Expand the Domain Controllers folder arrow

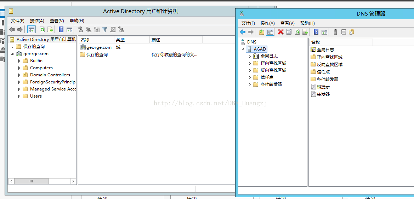tap(19, 75)
